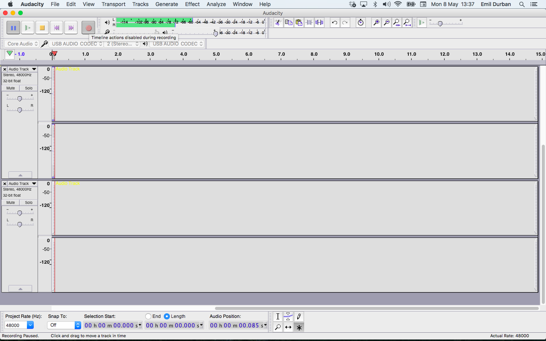Viewport: 546px width, 341px height.
Task: Click the Zoom Out magnifier icon
Action: (386, 22)
